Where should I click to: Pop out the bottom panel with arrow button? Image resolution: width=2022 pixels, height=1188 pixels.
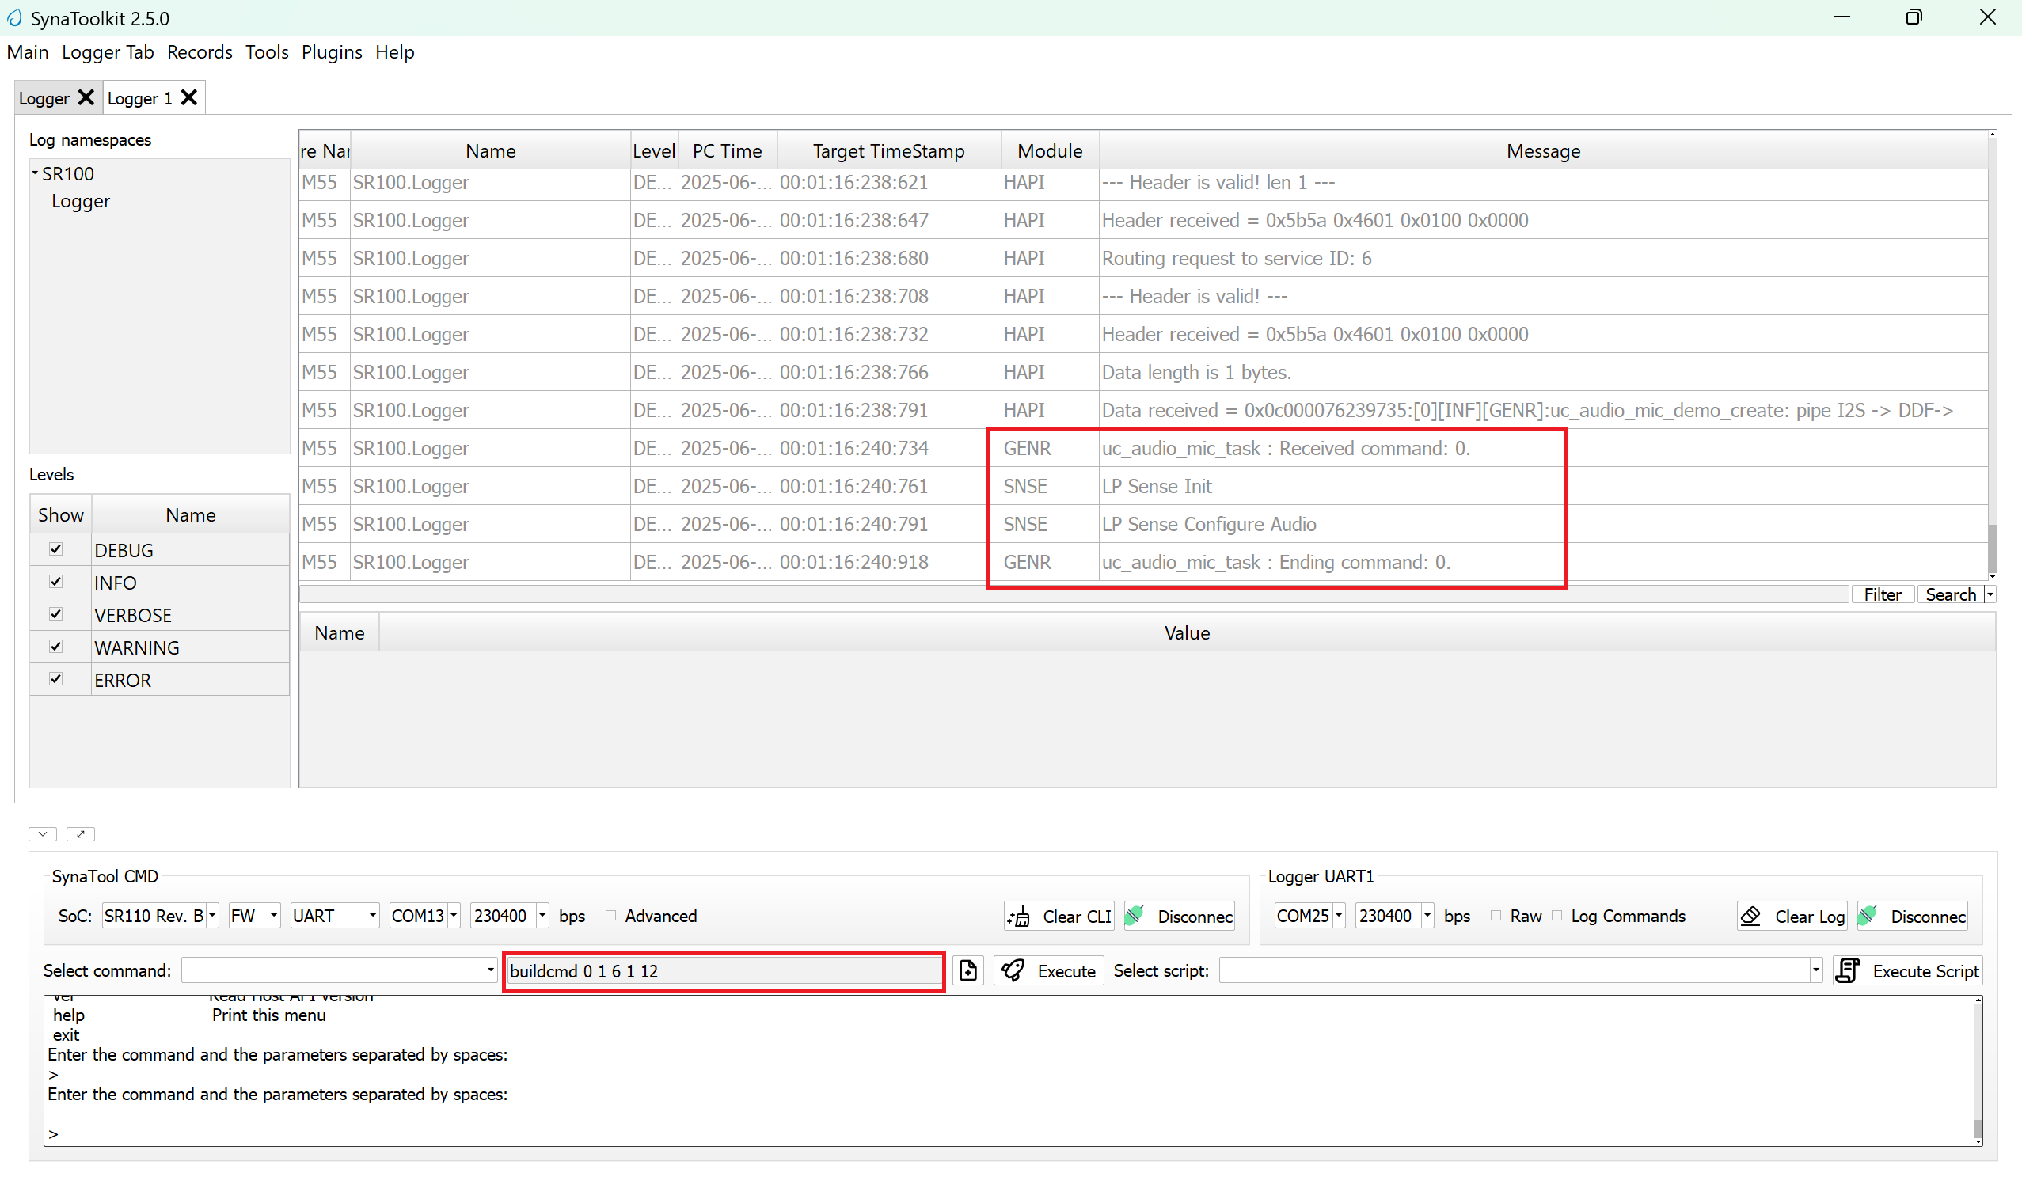coord(80,834)
